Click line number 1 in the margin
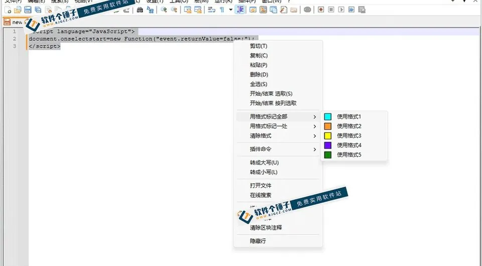 14,31
